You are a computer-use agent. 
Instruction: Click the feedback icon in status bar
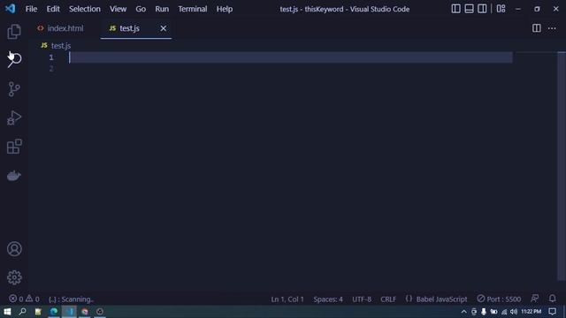click(534, 299)
